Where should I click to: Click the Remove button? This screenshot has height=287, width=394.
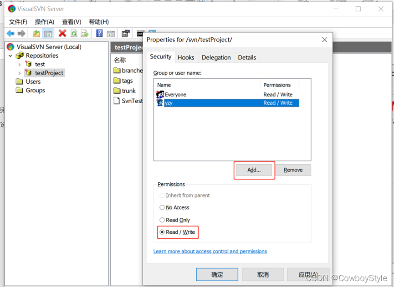point(293,170)
